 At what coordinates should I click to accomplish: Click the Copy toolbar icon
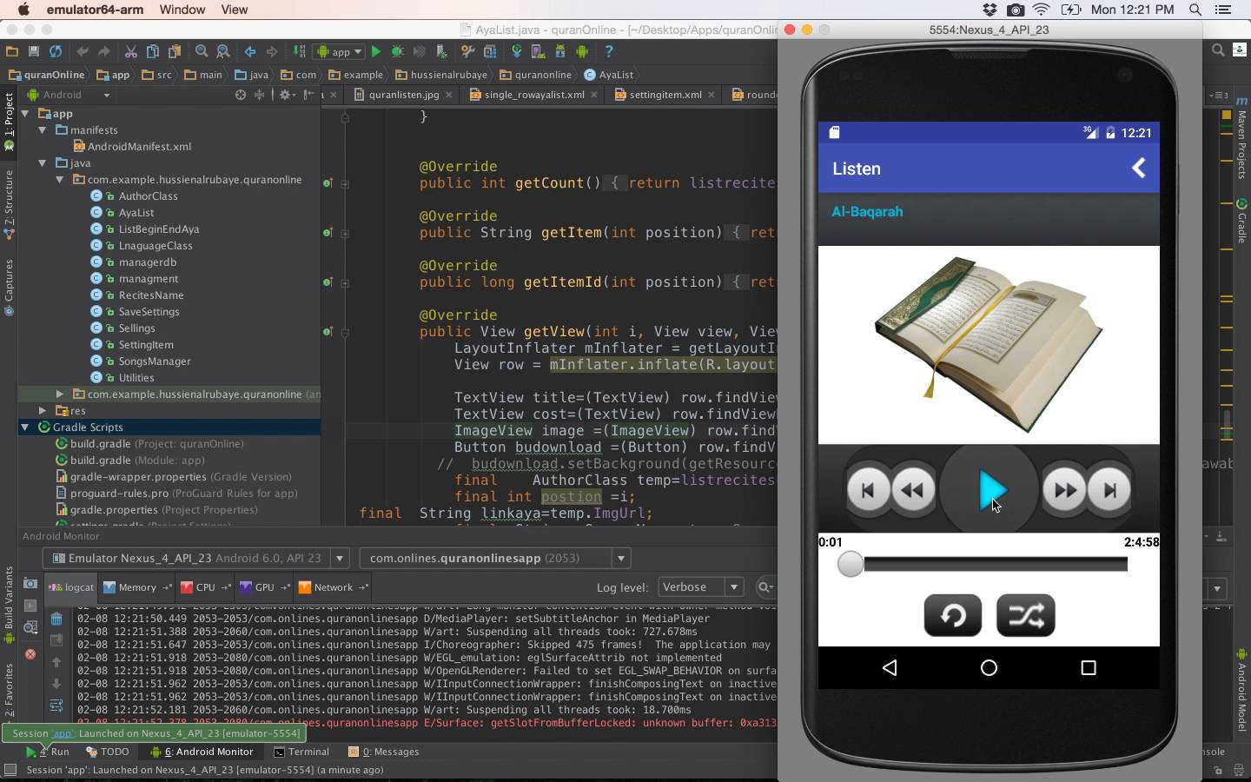click(153, 52)
